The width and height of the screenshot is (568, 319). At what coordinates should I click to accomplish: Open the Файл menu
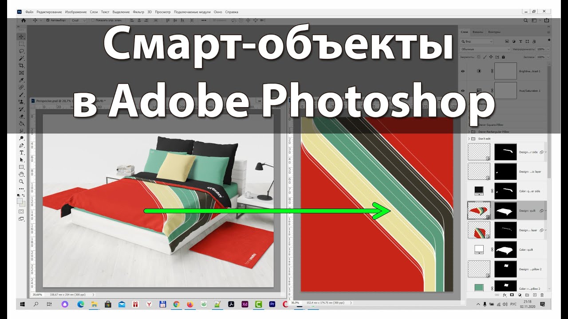pos(29,12)
